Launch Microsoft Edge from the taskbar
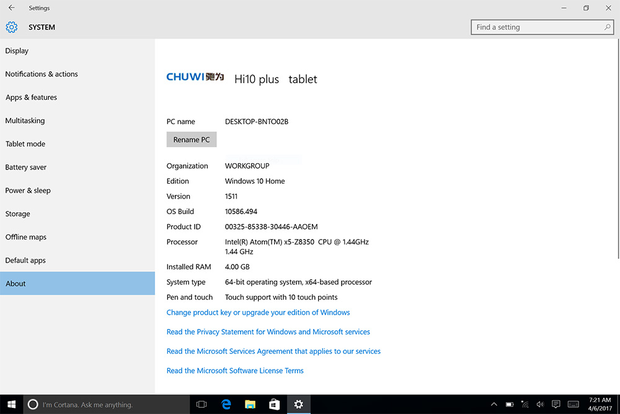 click(x=226, y=404)
